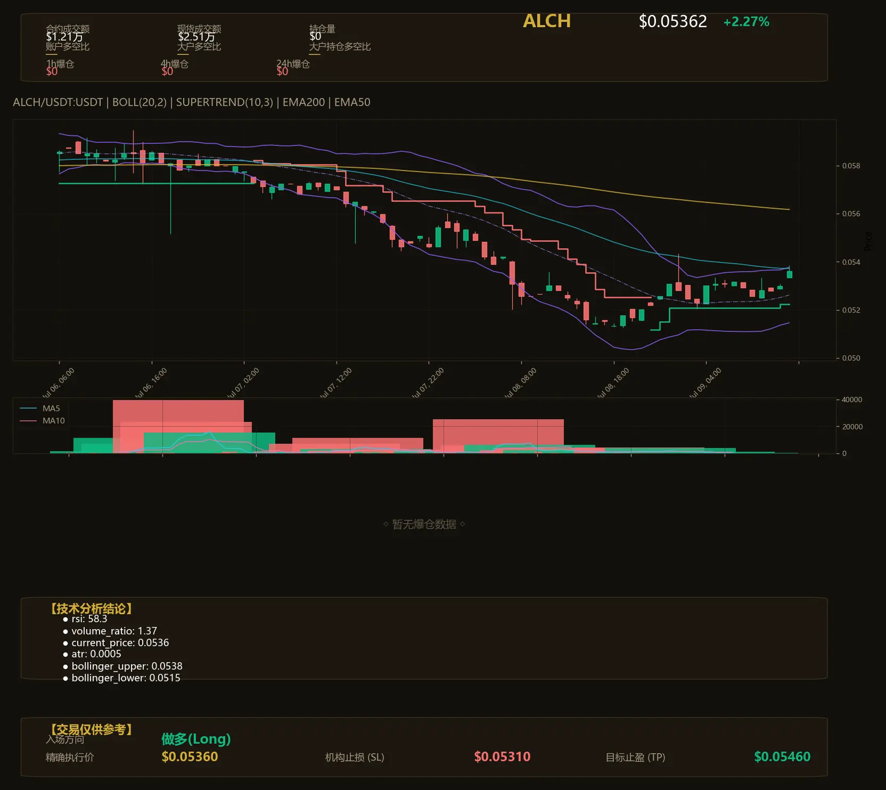The height and width of the screenshot is (790, 886).
Task: Click the current price $0.05362
Action: coord(673,21)
